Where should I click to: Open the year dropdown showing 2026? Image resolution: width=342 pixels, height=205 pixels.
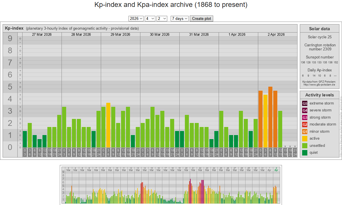click(x=136, y=18)
